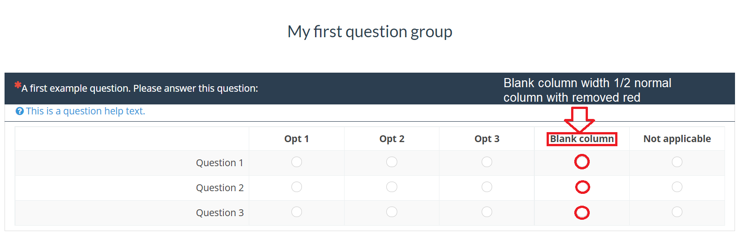Image resolution: width=740 pixels, height=237 pixels.
Task: Select Opt 1 for Question 2
Action: pyautogui.click(x=296, y=187)
